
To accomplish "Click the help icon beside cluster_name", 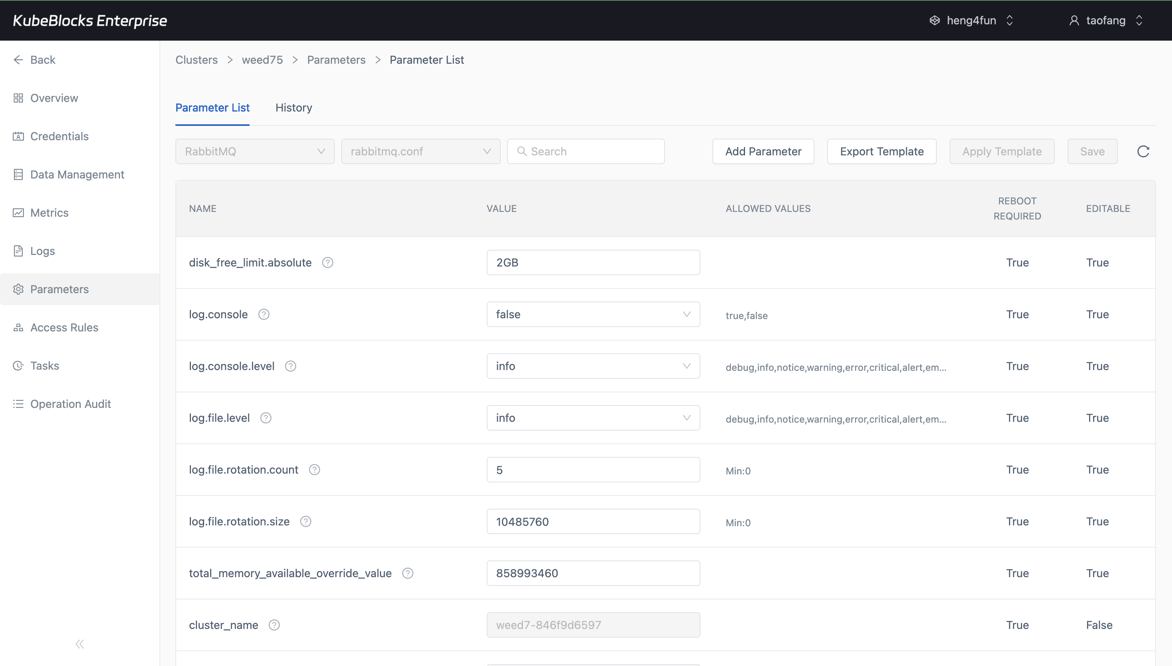I will tap(274, 625).
